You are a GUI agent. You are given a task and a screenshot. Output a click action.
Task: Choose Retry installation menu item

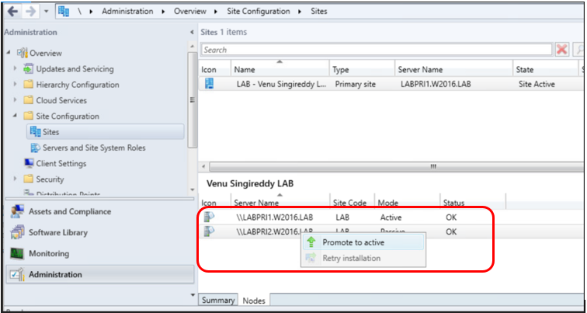(363, 259)
